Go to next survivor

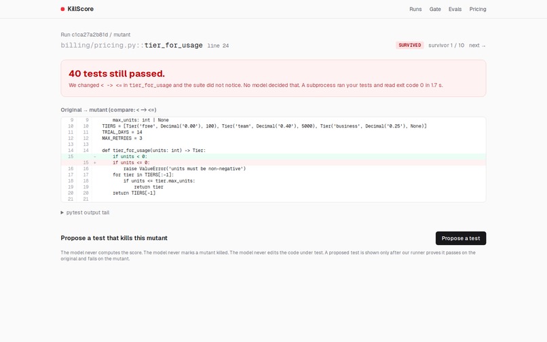477,45
